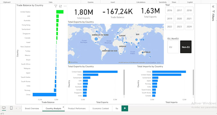Deselect the Non-EU slicer button
The height and width of the screenshot is (115, 217).
[x=186, y=47]
